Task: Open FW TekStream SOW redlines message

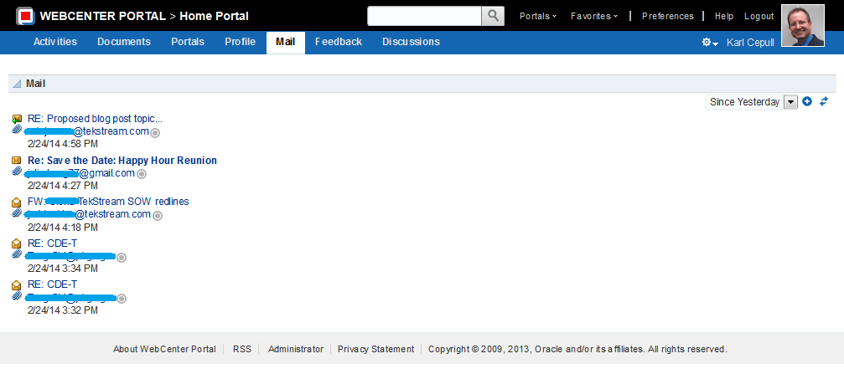Action: [x=108, y=202]
